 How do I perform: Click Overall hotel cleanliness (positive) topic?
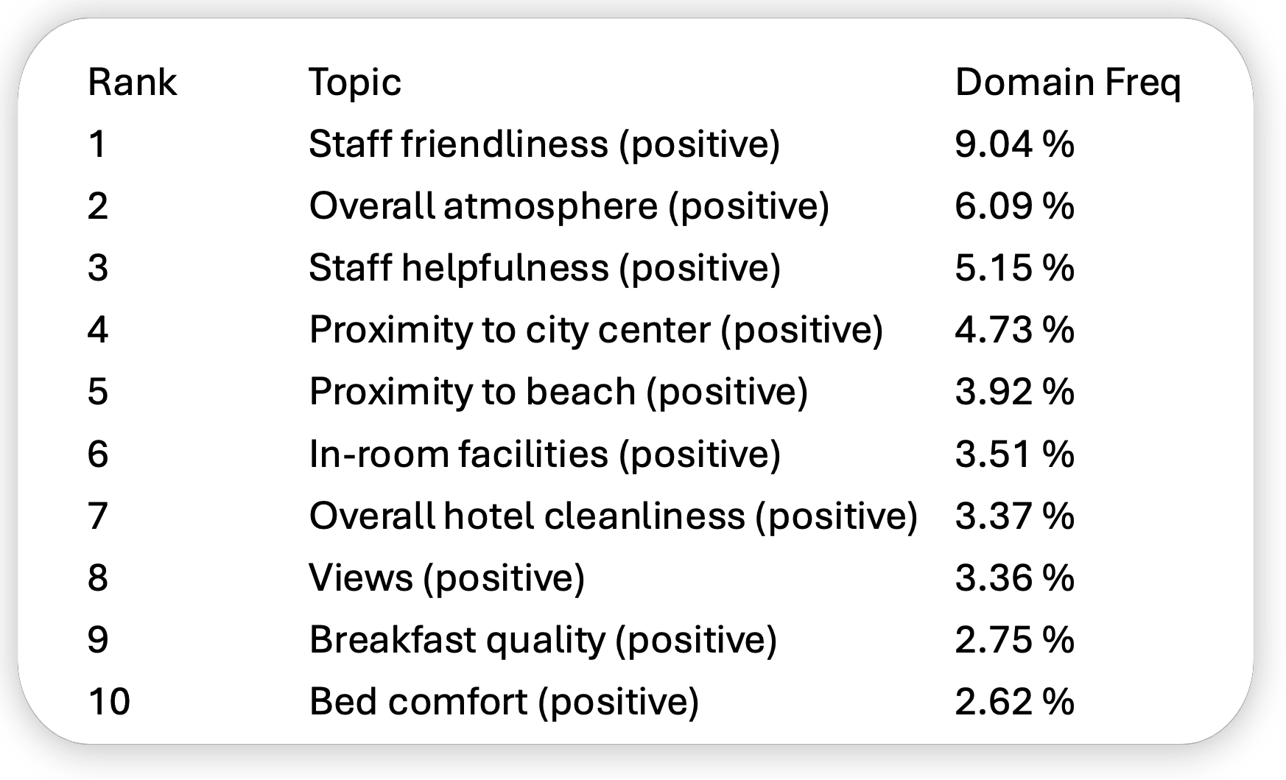click(x=613, y=516)
